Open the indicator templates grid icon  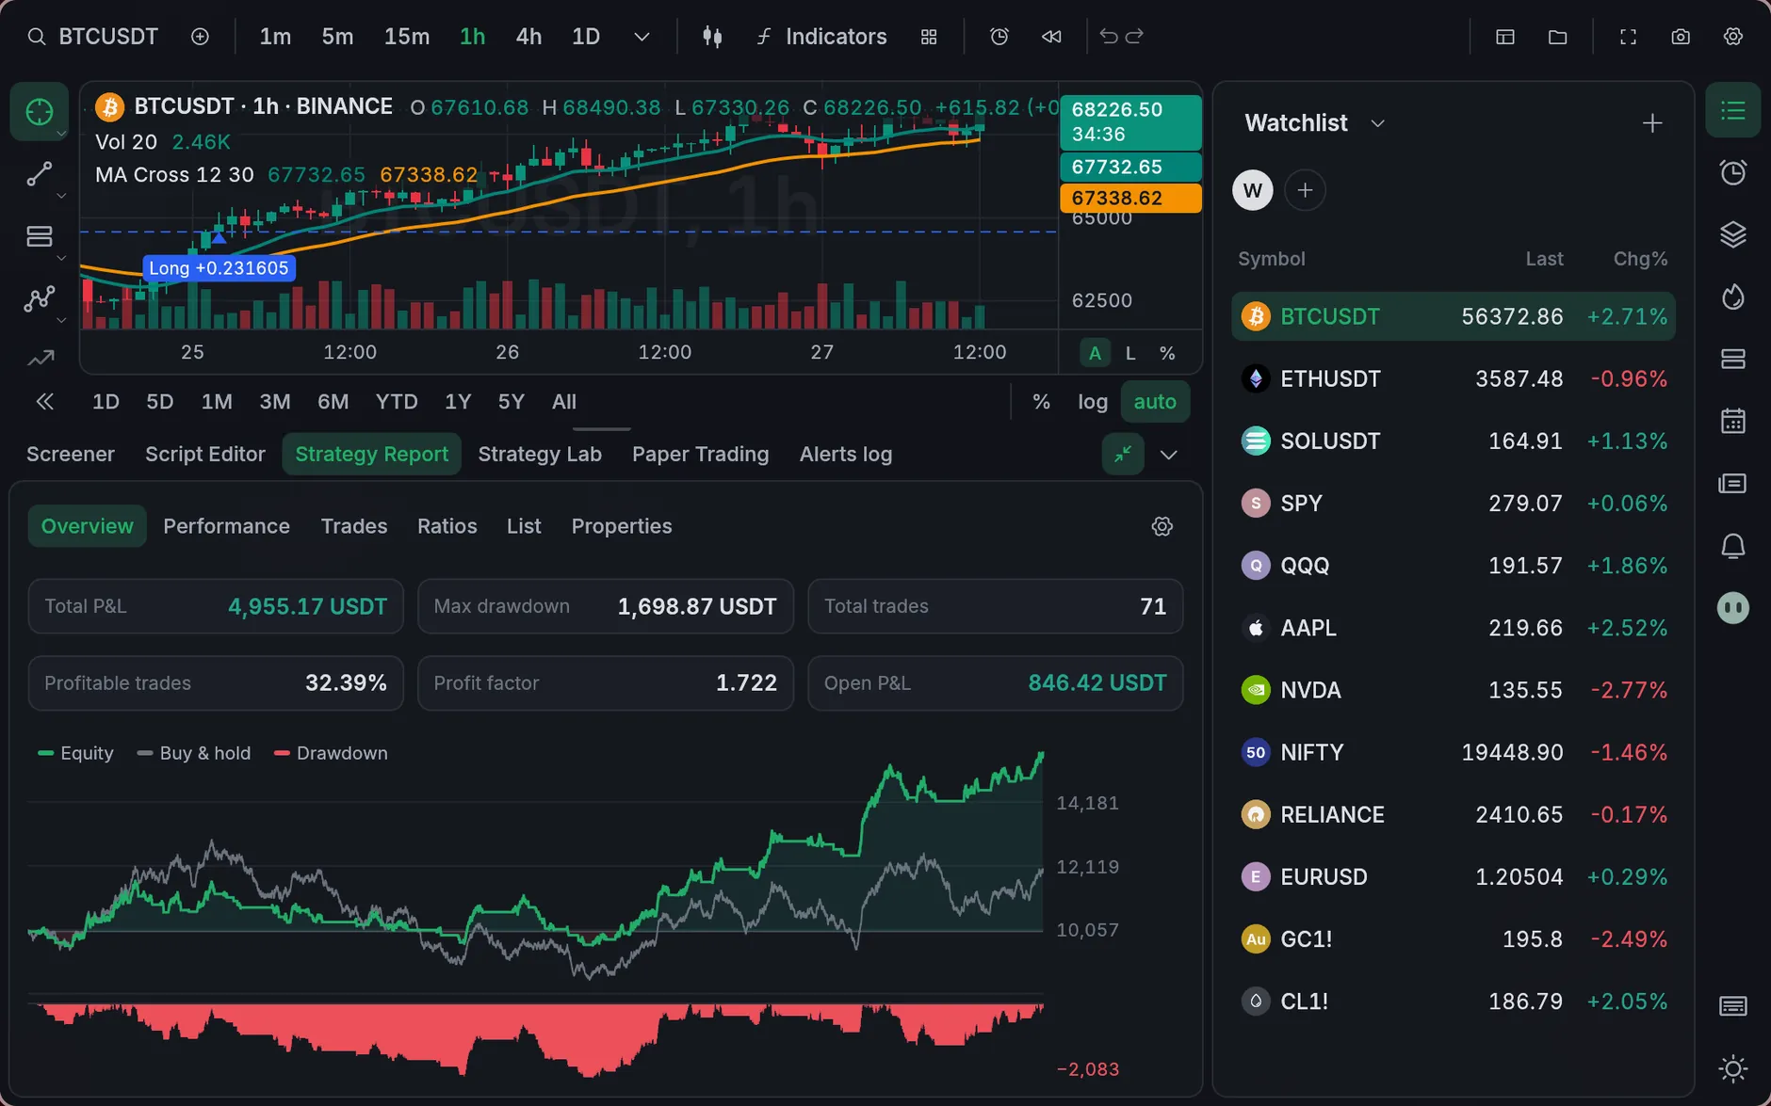tap(929, 37)
